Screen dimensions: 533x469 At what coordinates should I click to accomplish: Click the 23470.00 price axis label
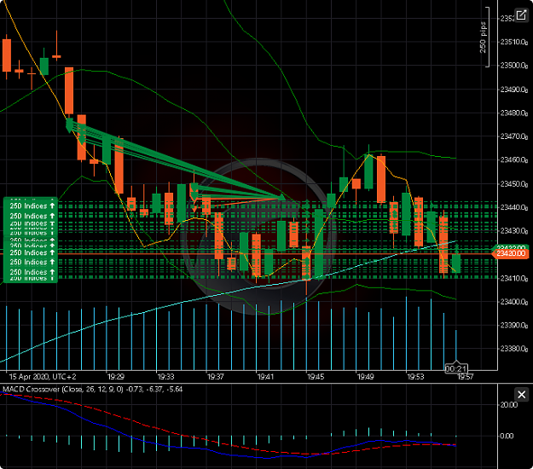point(514,136)
